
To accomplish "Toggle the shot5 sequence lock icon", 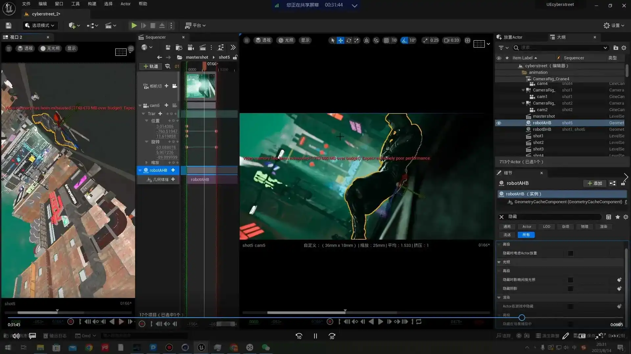I will pyautogui.click(x=235, y=57).
